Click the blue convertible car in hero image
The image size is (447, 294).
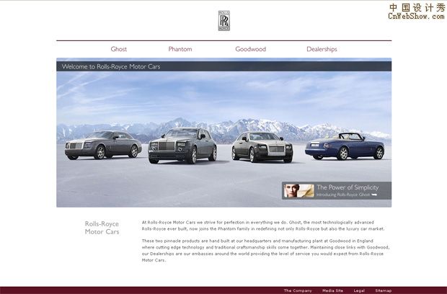coord(345,146)
